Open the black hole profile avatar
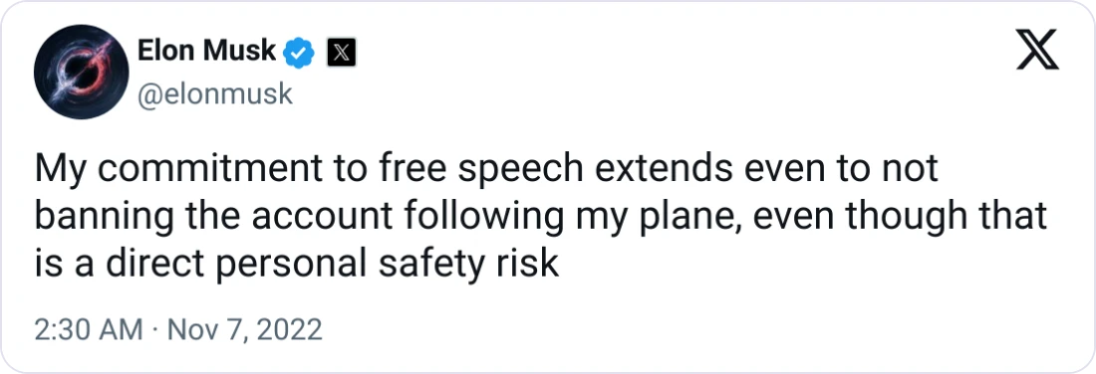The image size is (1096, 374). point(81,72)
